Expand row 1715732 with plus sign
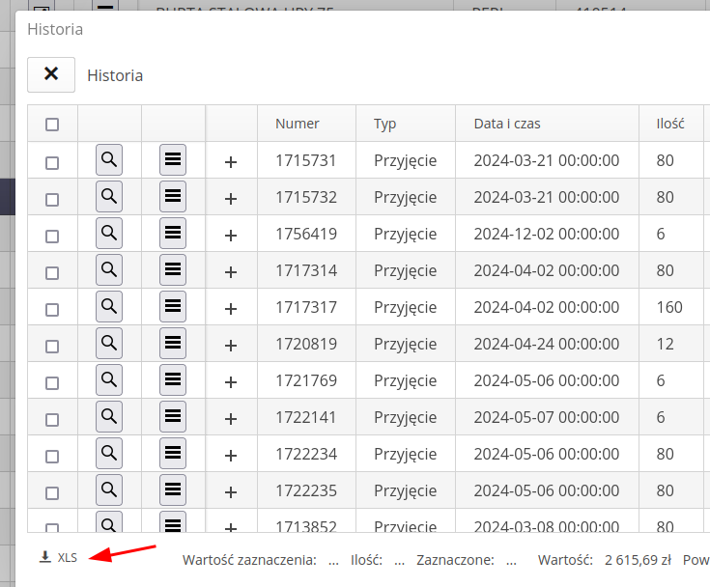 231,199
